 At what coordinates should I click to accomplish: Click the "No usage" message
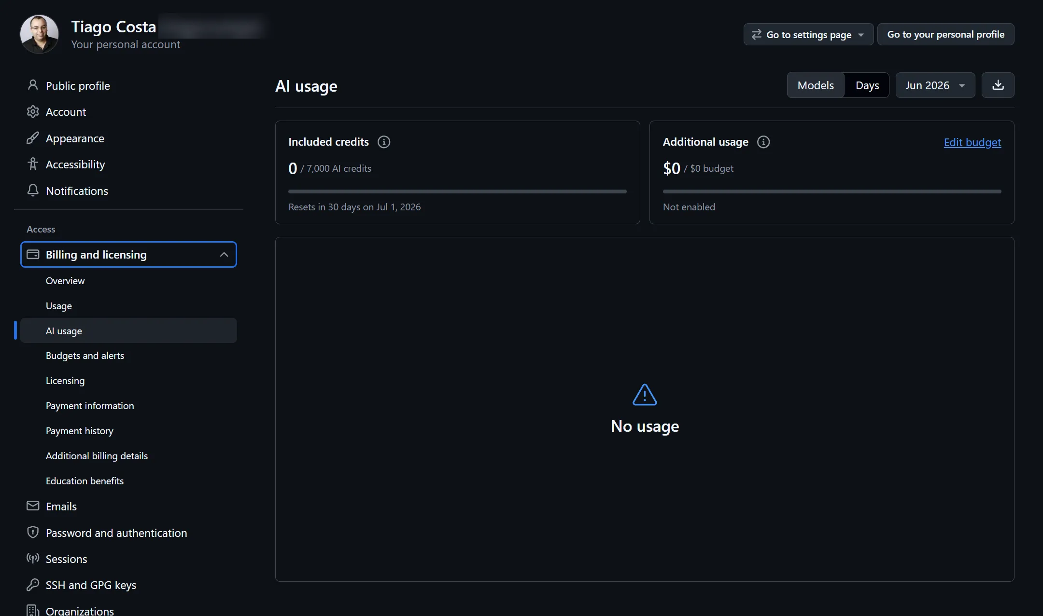(645, 426)
